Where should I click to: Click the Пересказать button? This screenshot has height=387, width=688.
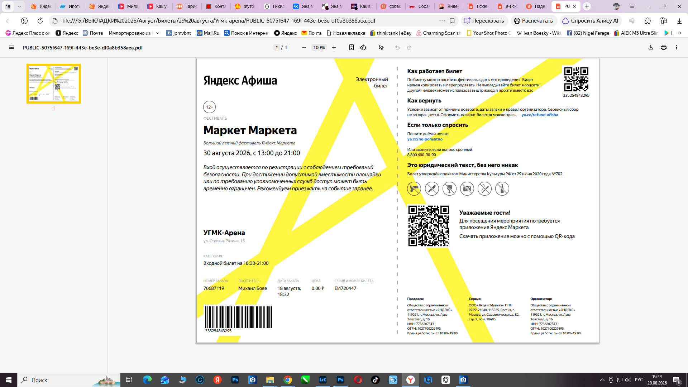point(484,21)
